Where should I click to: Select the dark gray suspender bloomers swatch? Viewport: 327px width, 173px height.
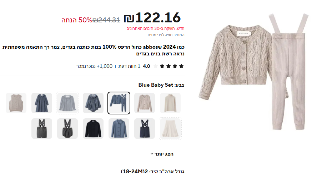point(67,129)
